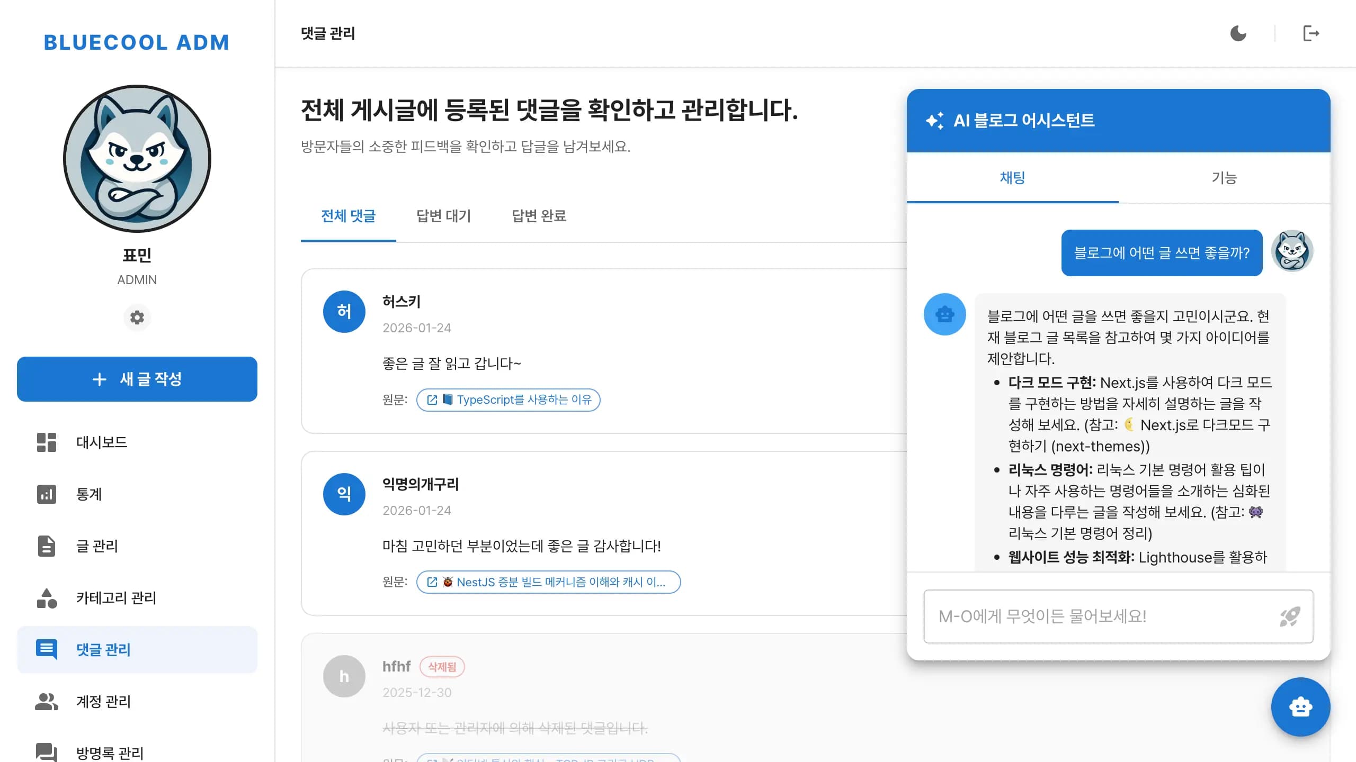Image resolution: width=1356 pixels, height=762 pixels.
Task: Select the 계정 관리 people icon
Action: pos(46,702)
